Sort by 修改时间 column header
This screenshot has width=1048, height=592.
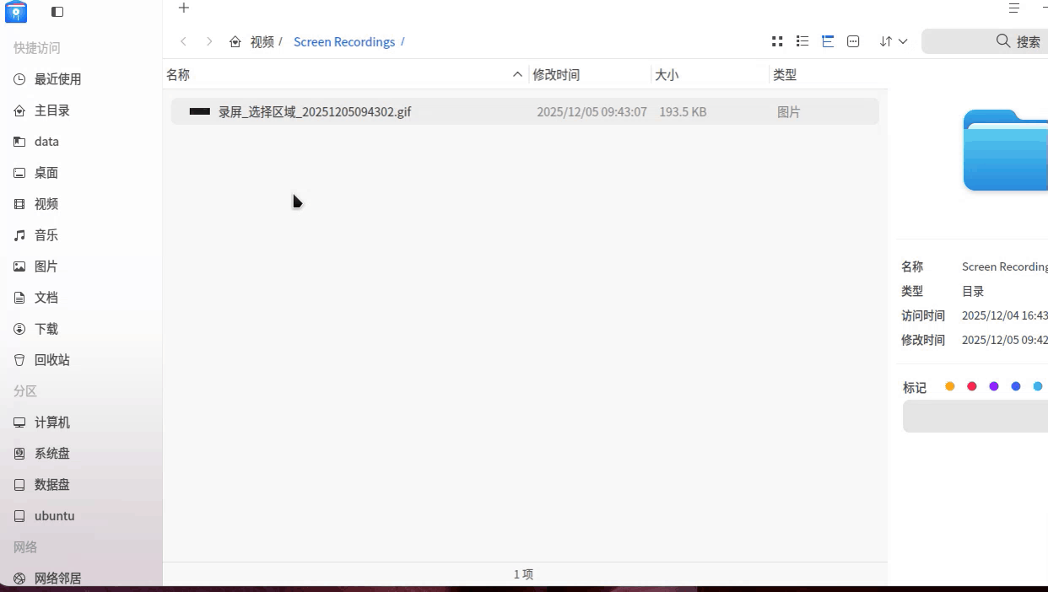[x=556, y=74]
